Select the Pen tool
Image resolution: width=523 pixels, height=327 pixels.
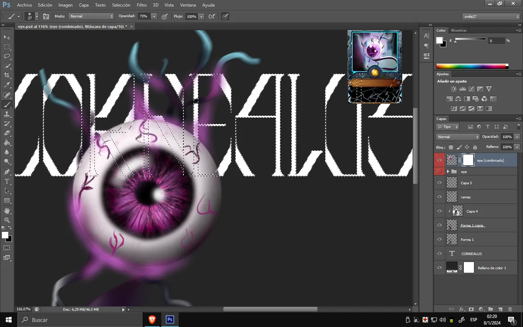pyautogui.click(x=7, y=172)
